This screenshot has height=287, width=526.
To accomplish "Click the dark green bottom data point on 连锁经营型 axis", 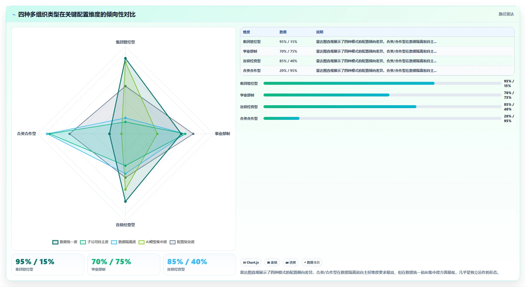I will [x=125, y=201].
